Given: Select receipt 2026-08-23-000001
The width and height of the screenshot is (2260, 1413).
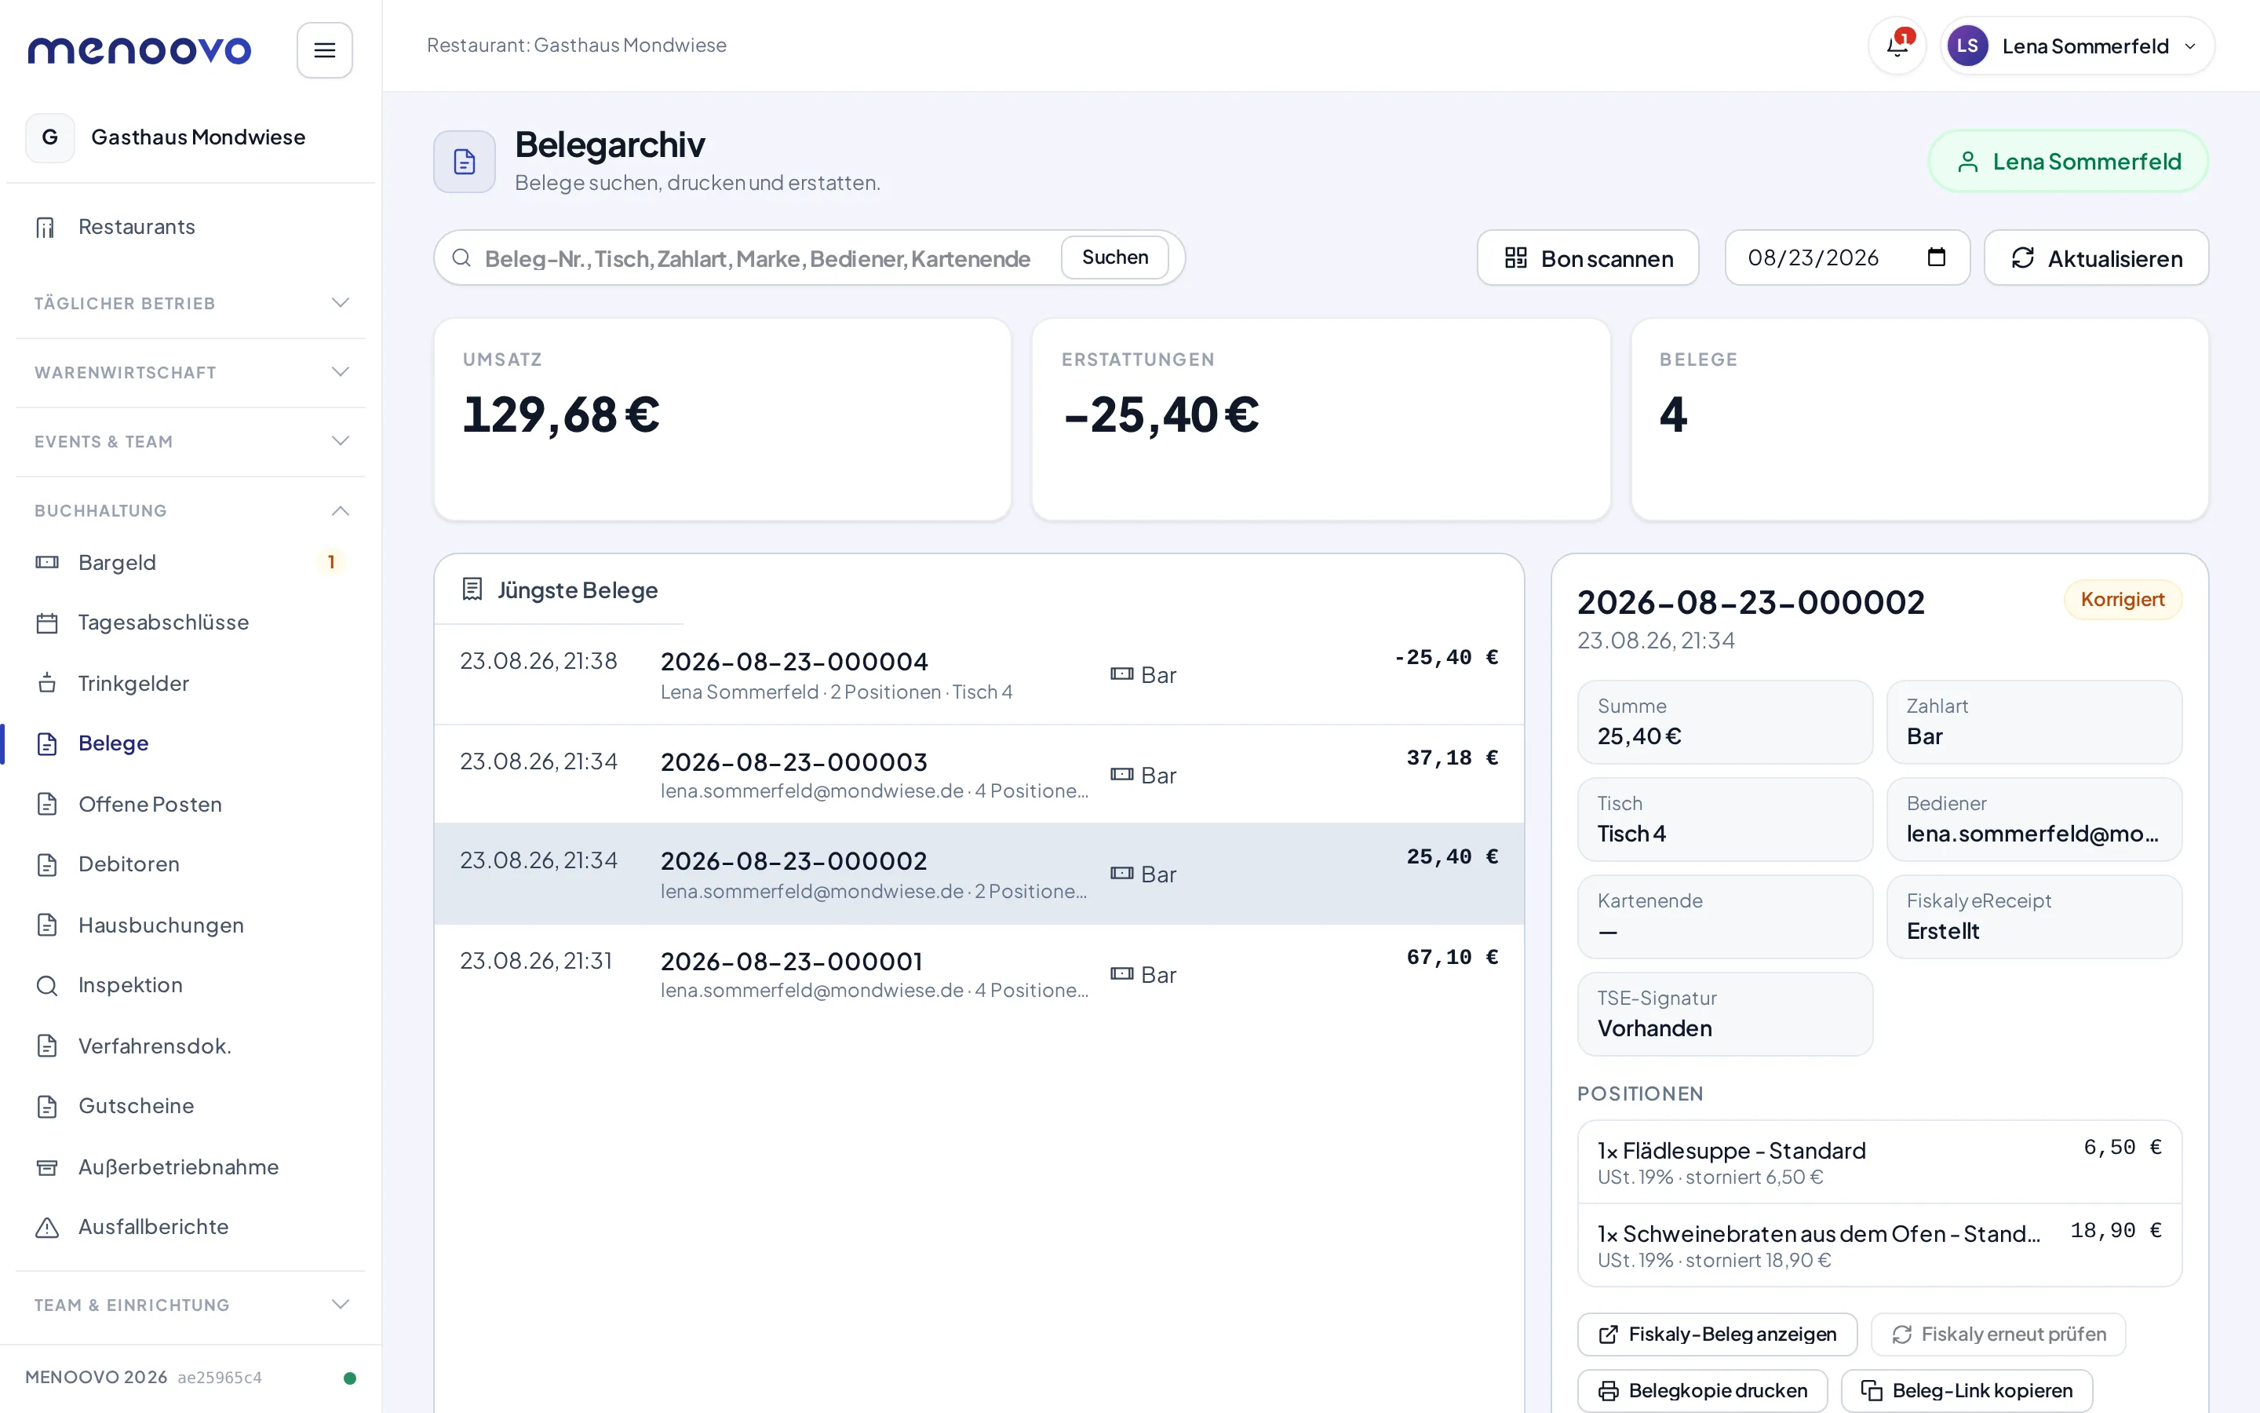Looking at the screenshot, I should (979, 975).
